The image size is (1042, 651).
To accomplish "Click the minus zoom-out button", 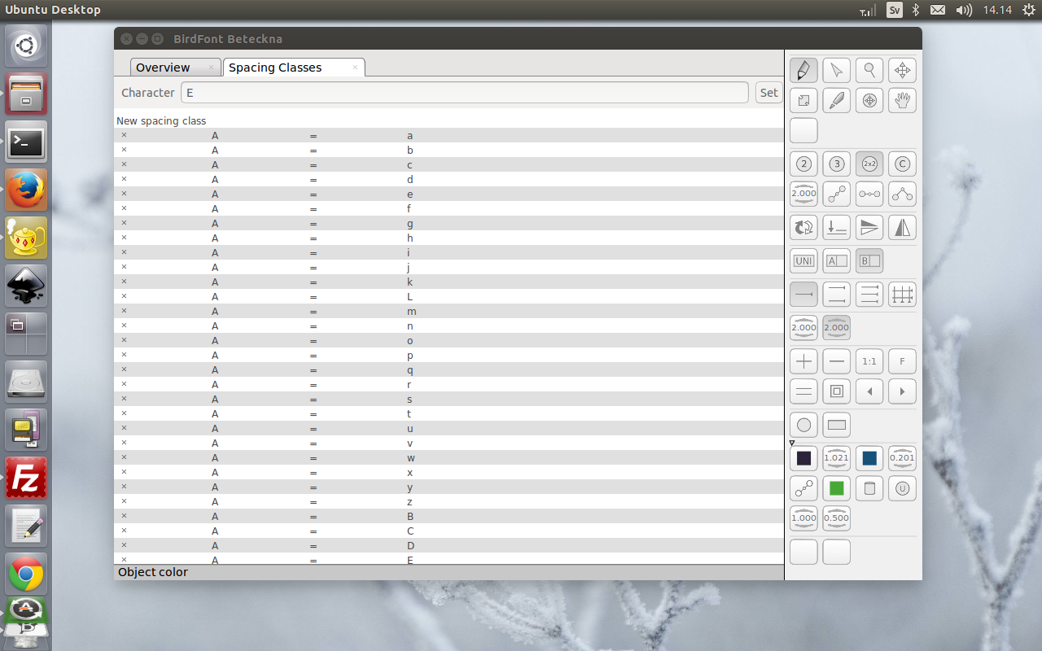I will pos(836,361).
